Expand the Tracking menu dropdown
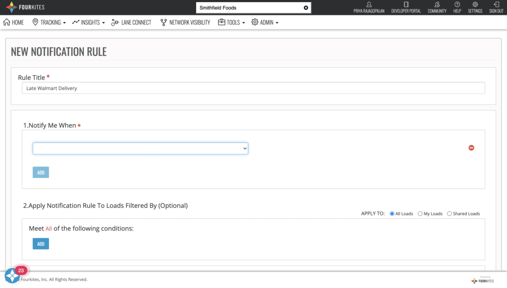The height and width of the screenshot is (288, 507). pos(49,22)
